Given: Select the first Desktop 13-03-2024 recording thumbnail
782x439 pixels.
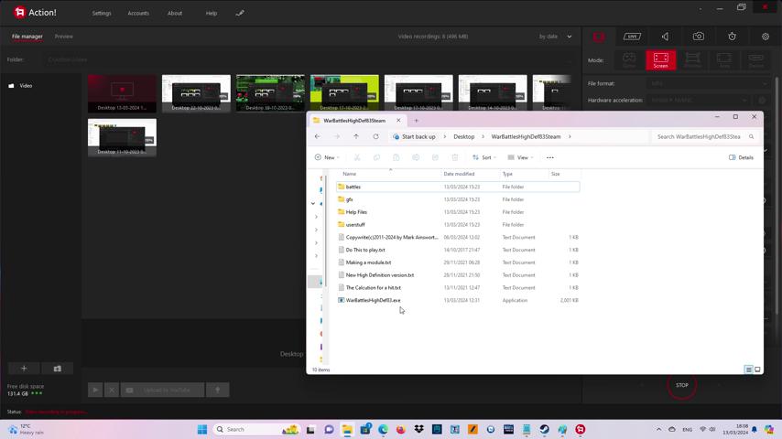Looking at the screenshot, I should click(122, 93).
